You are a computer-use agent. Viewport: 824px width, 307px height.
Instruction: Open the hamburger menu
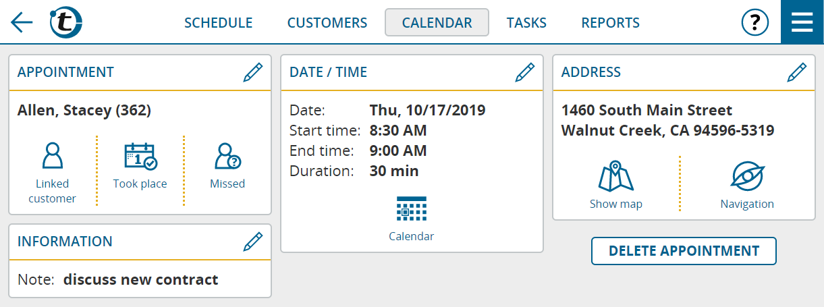click(802, 22)
